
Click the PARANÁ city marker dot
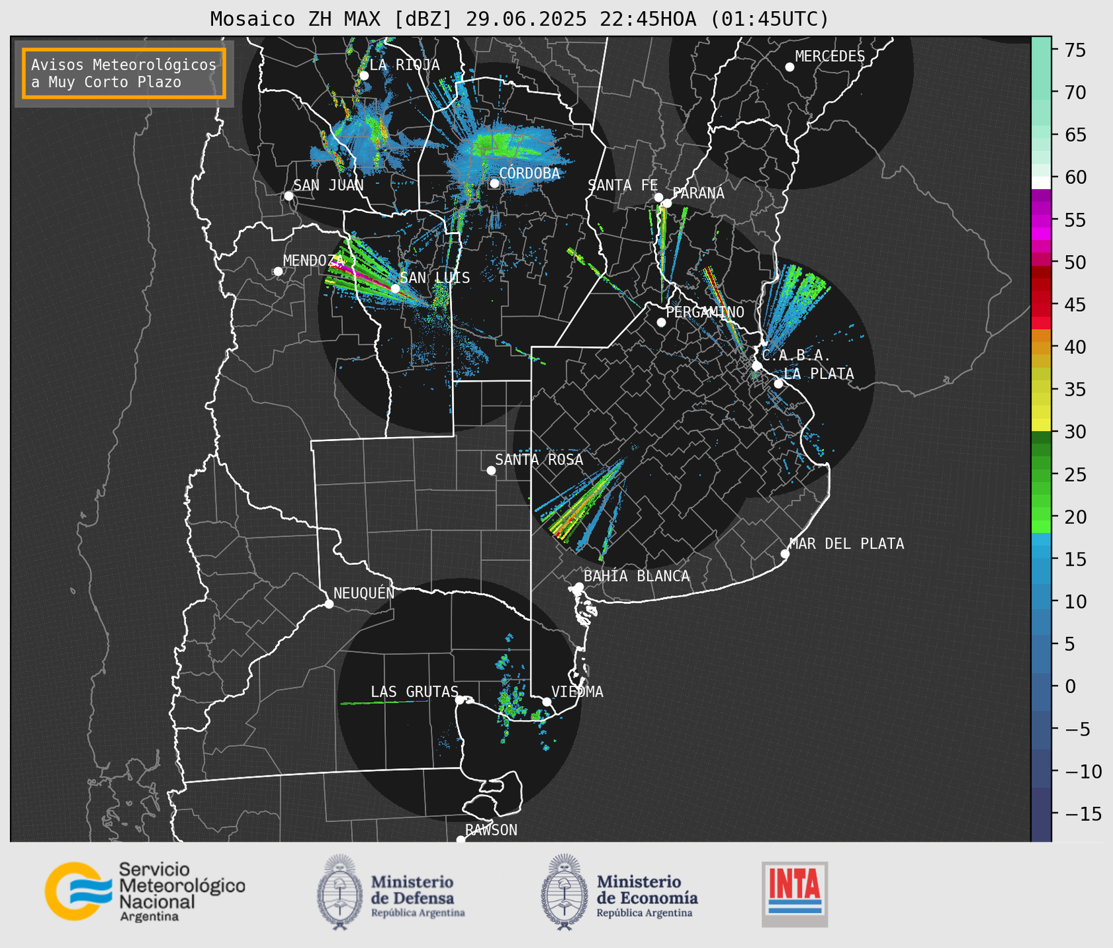pyautogui.click(x=667, y=203)
